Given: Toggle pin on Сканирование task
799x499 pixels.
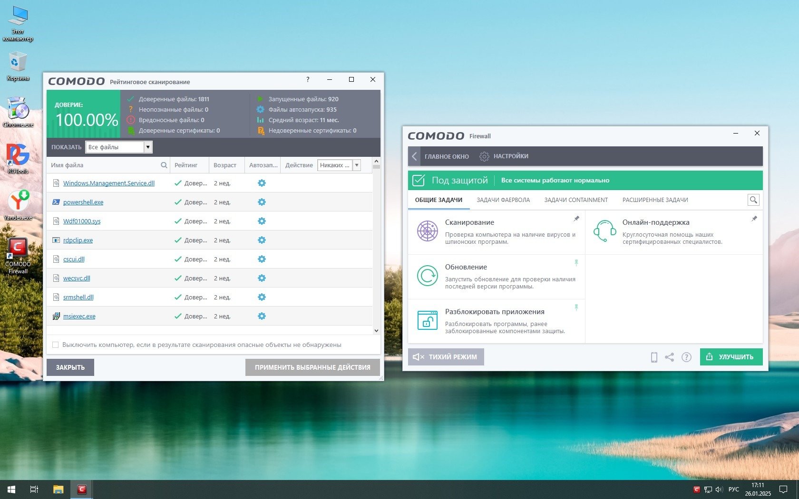Looking at the screenshot, I should (x=576, y=219).
